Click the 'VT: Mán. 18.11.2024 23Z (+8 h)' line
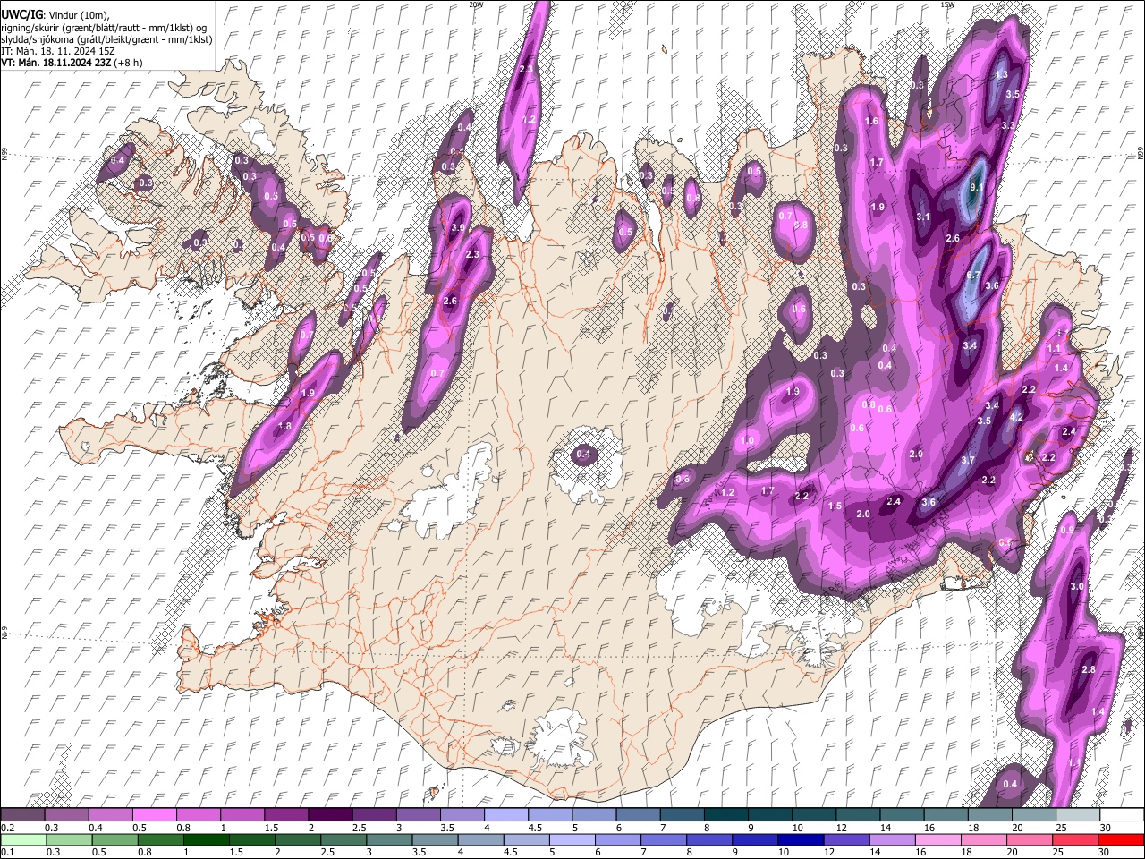 click(73, 63)
